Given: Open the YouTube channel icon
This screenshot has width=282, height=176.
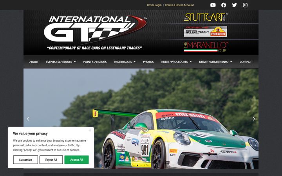Looking at the screenshot, I should click(213, 5).
